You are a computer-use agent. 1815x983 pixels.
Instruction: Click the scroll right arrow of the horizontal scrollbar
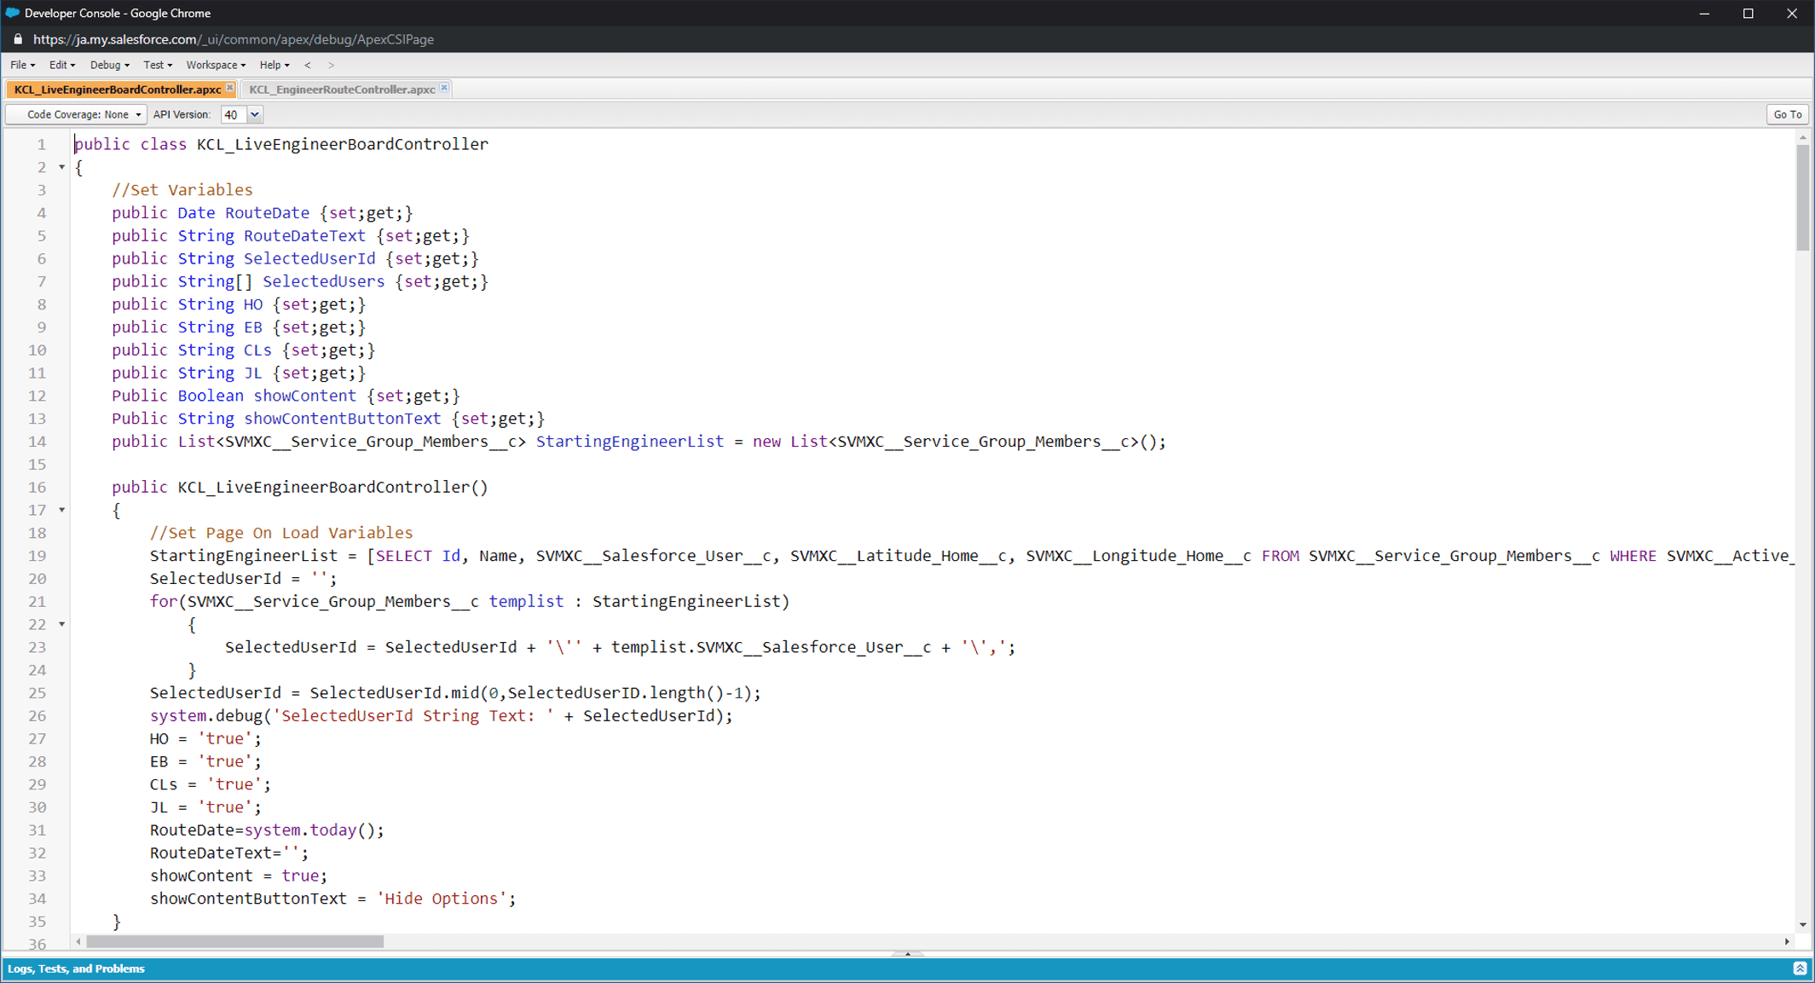pos(1787,941)
